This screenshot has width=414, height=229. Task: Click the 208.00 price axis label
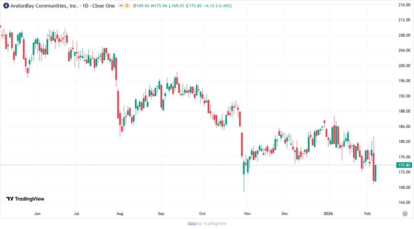tap(404, 35)
